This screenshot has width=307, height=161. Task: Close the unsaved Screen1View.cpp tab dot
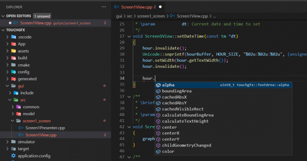[160, 7]
